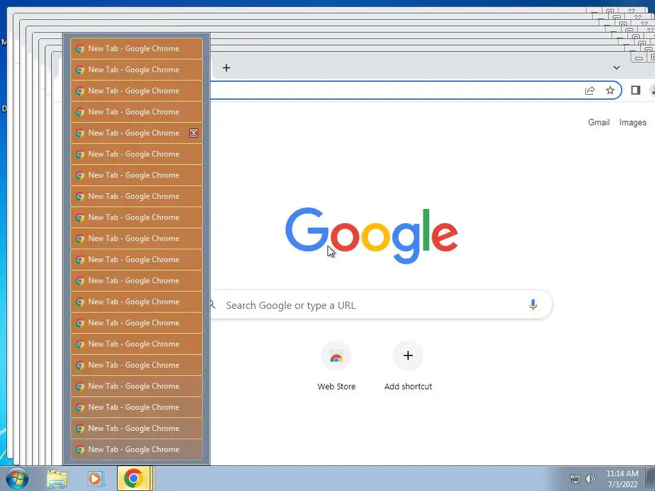Select the topmost New Tab entry in window list

click(137, 49)
